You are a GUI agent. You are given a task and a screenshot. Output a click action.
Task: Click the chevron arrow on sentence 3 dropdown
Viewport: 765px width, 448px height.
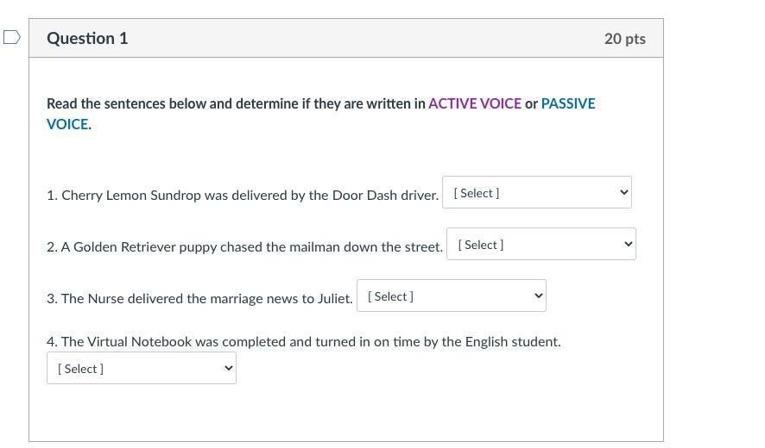pos(539,296)
